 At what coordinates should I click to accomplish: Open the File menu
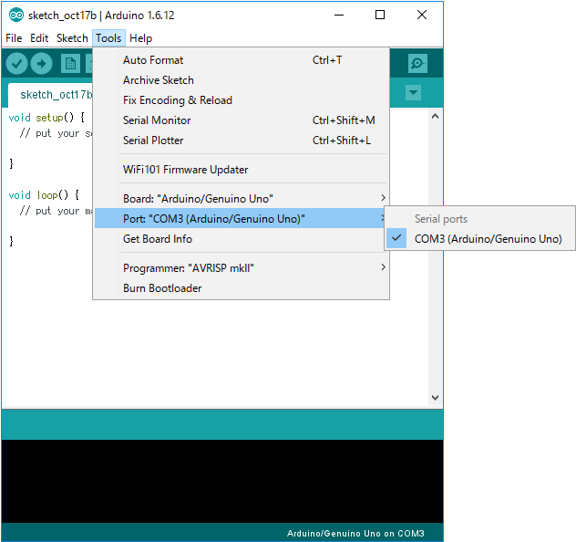tap(14, 38)
